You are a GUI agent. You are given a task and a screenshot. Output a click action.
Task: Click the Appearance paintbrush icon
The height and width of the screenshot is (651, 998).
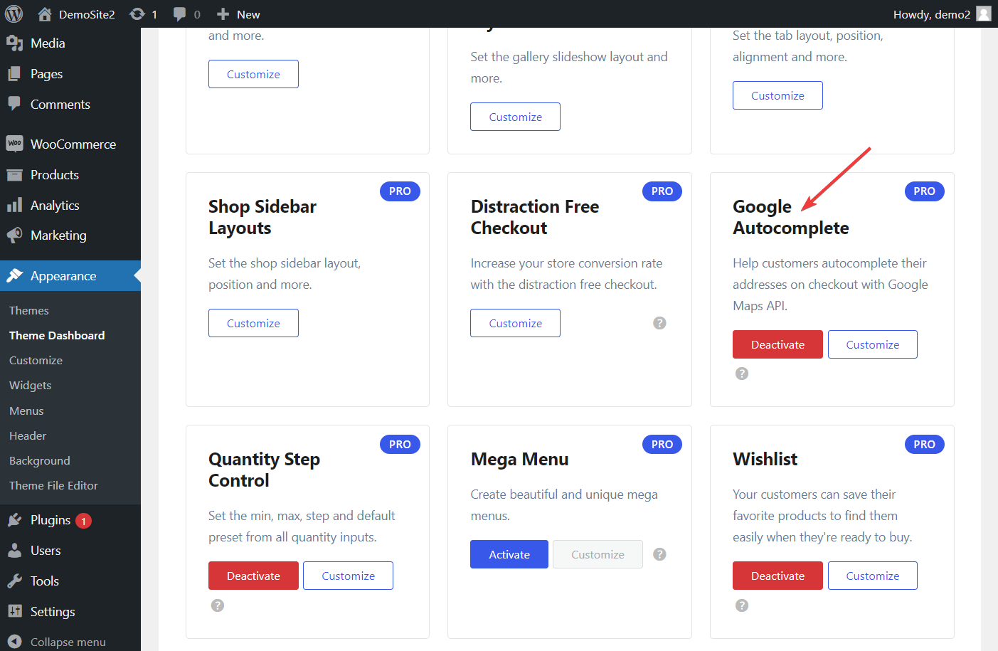pyautogui.click(x=14, y=276)
